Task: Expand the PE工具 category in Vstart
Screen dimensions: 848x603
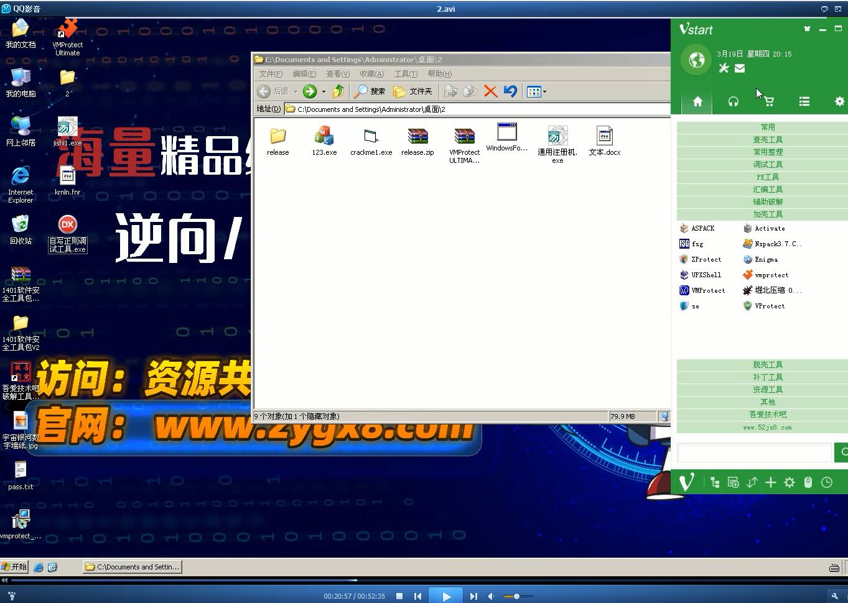Action: click(x=768, y=177)
